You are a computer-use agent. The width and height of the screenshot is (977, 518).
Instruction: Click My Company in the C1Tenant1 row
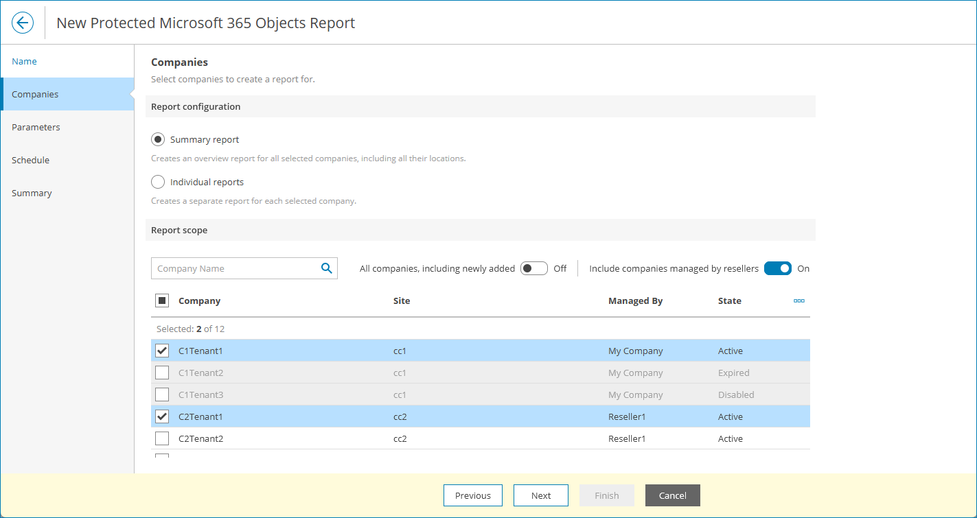pos(636,351)
